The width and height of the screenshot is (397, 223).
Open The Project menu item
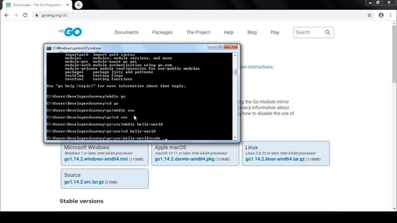pos(198,32)
